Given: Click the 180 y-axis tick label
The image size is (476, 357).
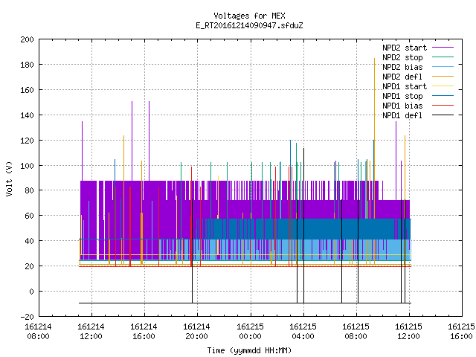Looking at the screenshot, I should click(27, 65).
